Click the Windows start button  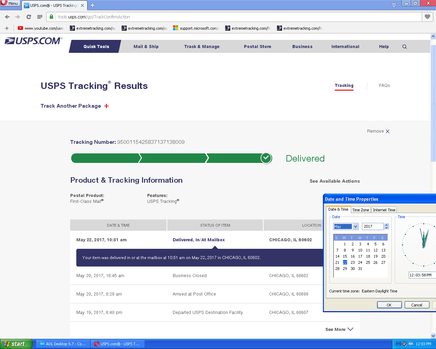16,344
